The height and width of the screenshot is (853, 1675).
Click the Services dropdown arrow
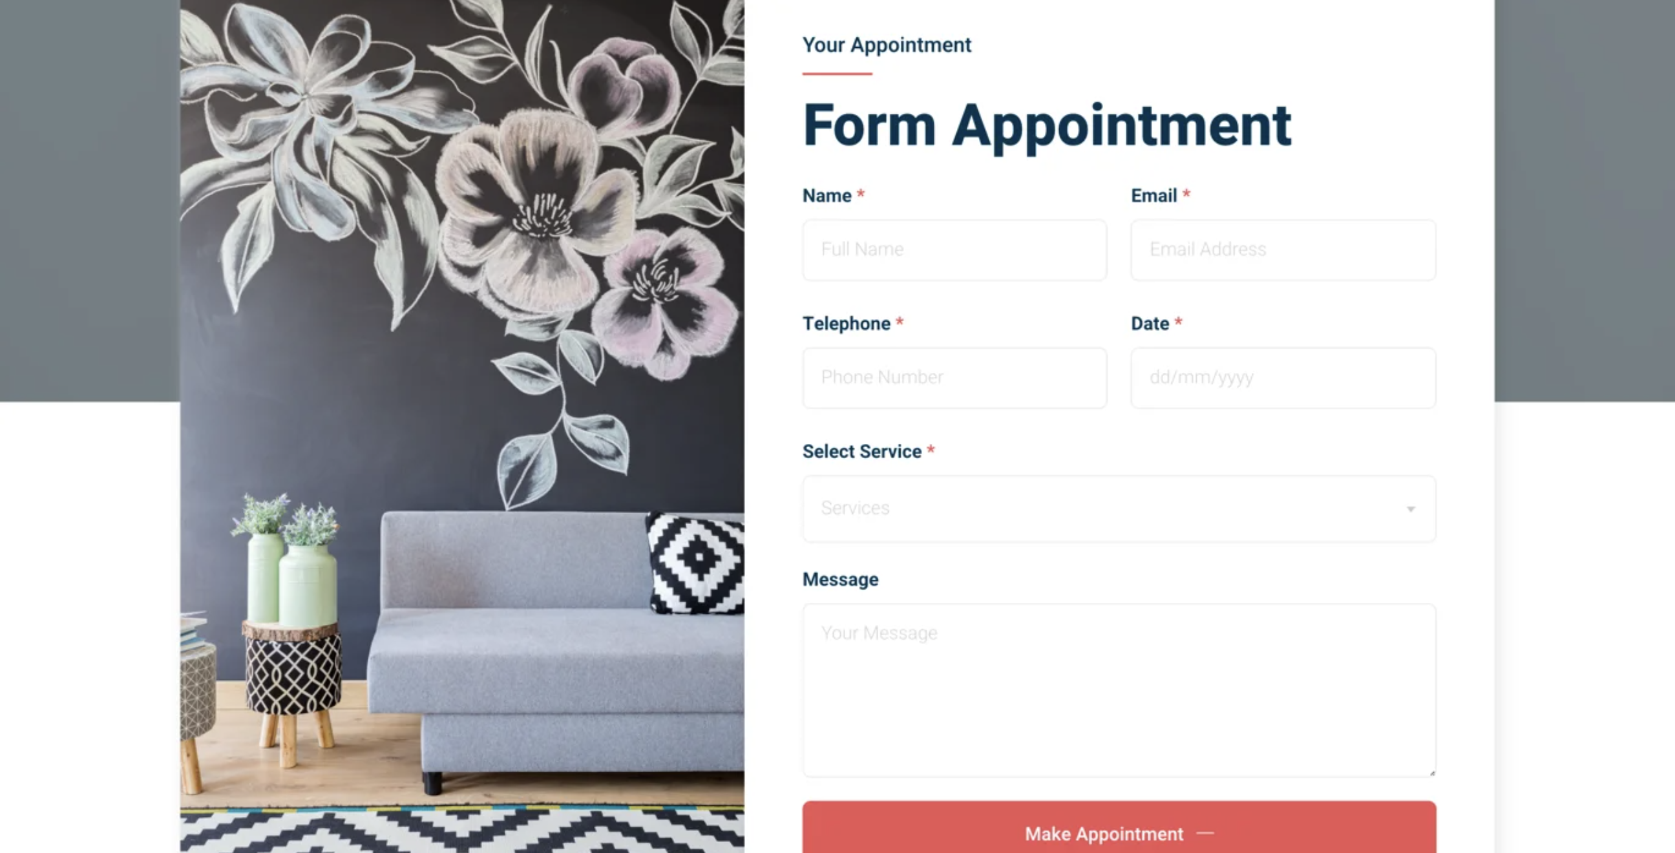coord(1410,509)
